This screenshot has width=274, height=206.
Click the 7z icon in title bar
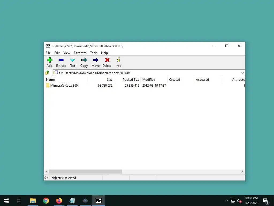coord(48,46)
